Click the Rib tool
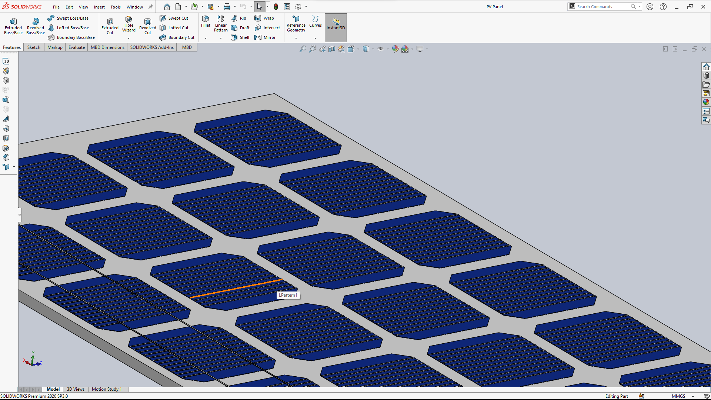Image resolution: width=711 pixels, height=400 pixels. (238, 18)
